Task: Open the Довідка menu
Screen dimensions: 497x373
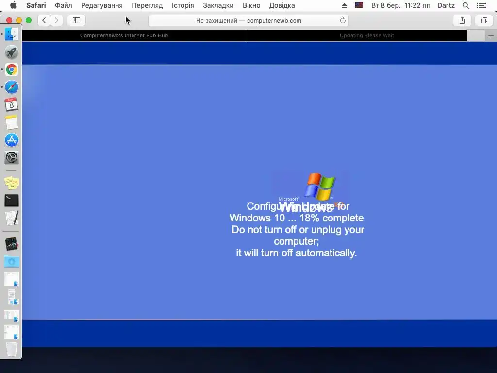Action: pos(282,5)
